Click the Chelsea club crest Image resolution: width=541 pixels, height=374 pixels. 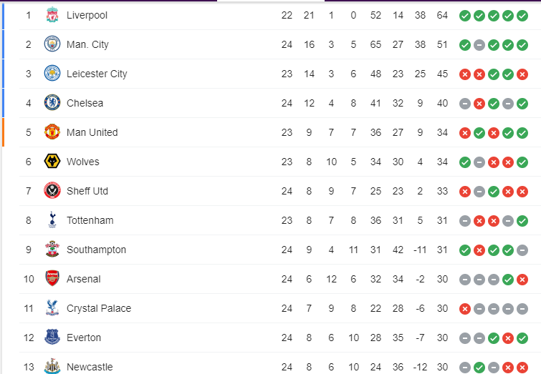pyautogui.click(x=52, y=103)
